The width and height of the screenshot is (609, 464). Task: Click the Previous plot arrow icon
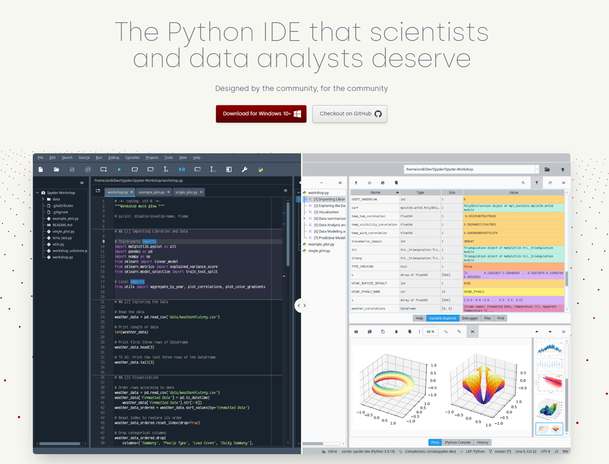[x=536, y=332]
